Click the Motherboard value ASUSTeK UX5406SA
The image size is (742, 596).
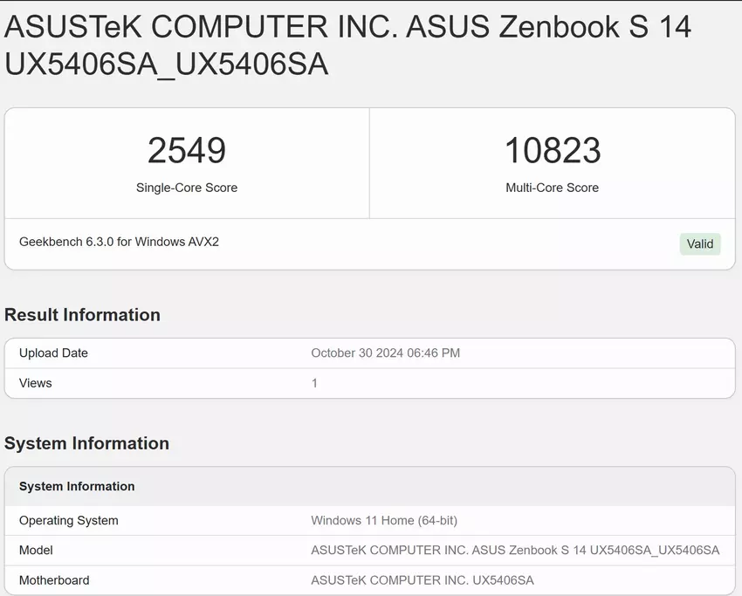coord(423,580)
